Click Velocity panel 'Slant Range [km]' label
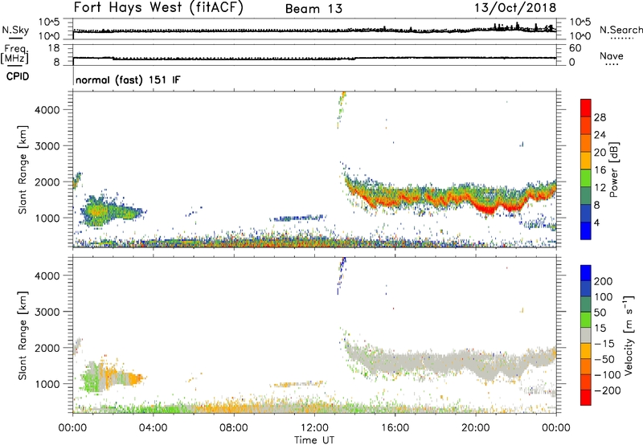The width and height of the screenshot is (643, 445). (23, 336)
